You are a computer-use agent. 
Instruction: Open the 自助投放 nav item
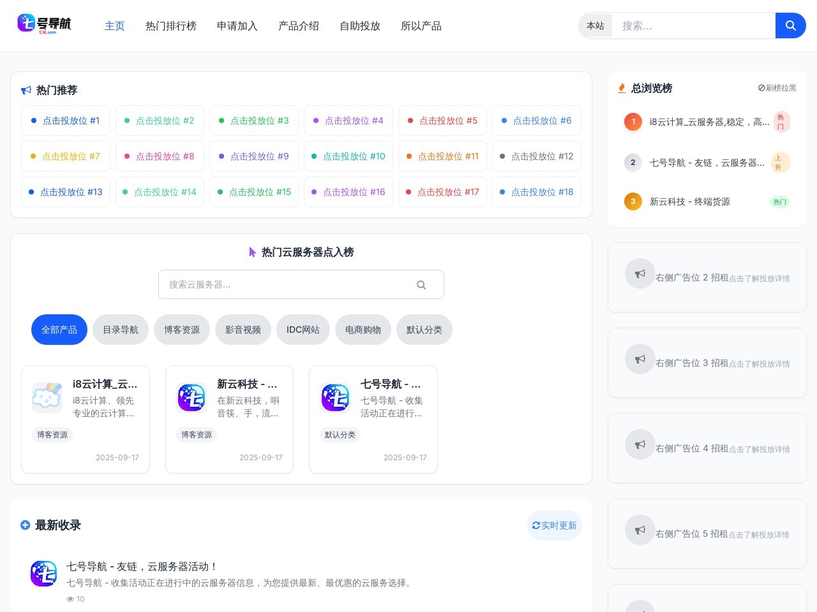coord(360,26)
